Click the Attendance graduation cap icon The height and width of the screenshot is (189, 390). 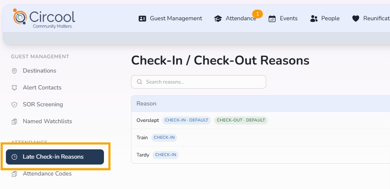(x=218, y=19)
